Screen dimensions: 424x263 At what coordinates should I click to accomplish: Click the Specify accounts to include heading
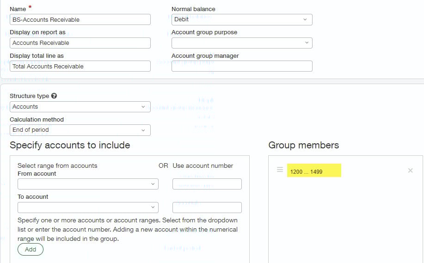point(70,145)
